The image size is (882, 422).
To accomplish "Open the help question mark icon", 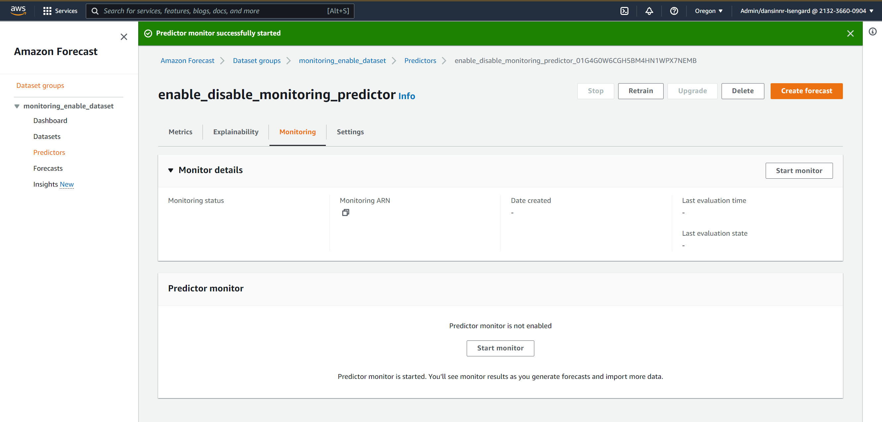I will [x=674, y=11].
